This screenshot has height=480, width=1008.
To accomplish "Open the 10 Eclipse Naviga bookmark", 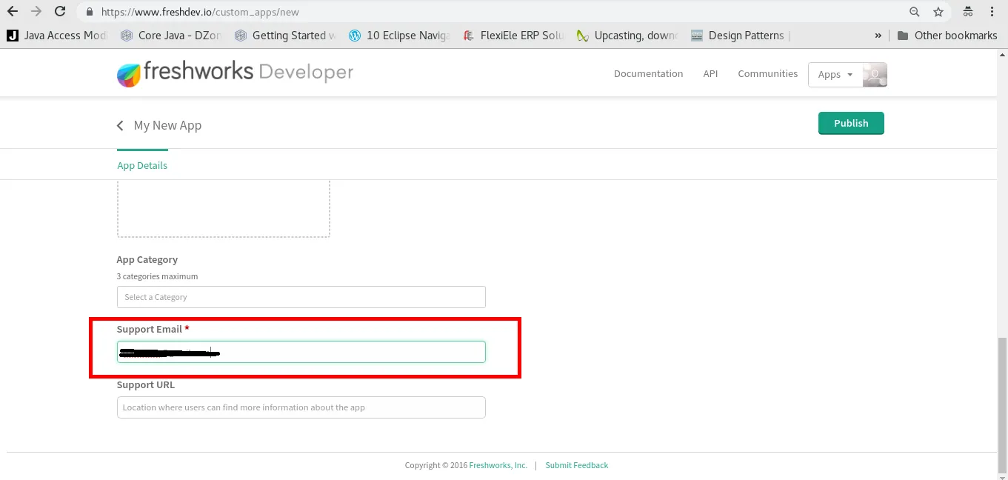I will point(399,35).
